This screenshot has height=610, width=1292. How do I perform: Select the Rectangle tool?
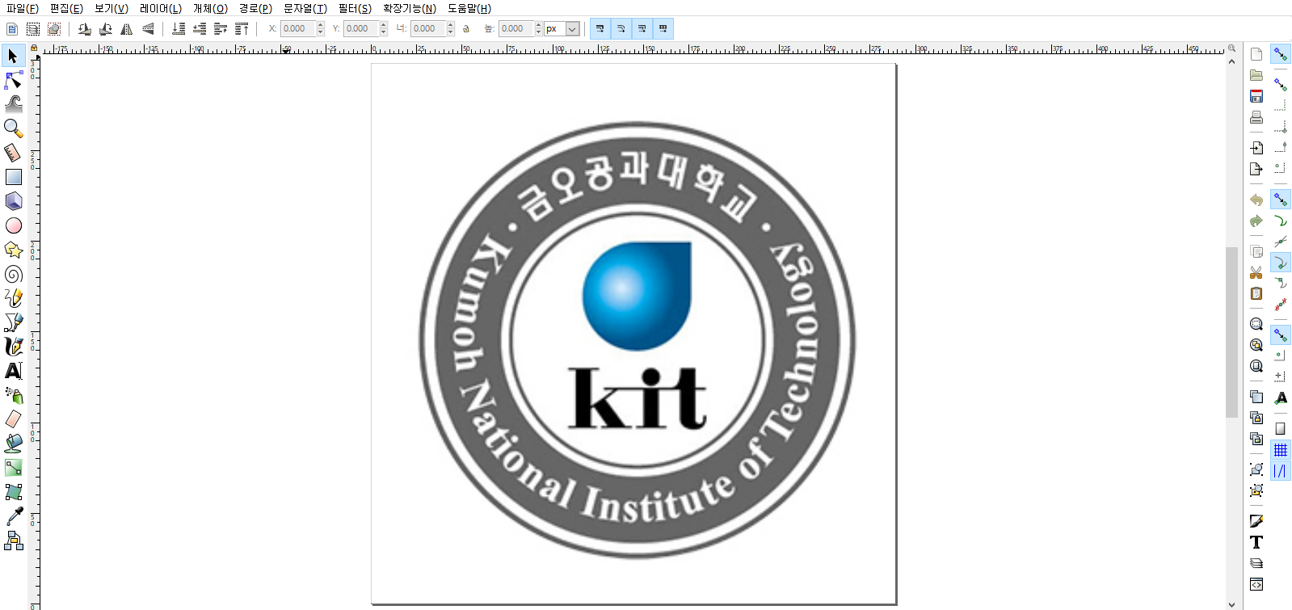pyautogui.click(x=13, y=177)
